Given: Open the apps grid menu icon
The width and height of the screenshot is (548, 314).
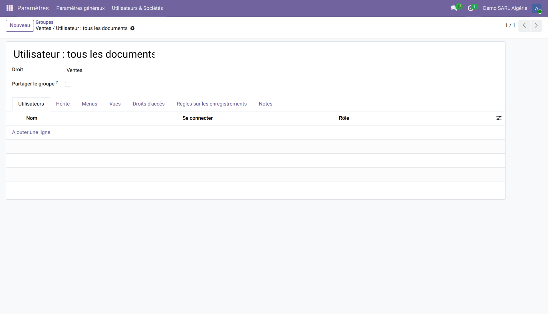Looking at the screenshot, I should (10, 8).
